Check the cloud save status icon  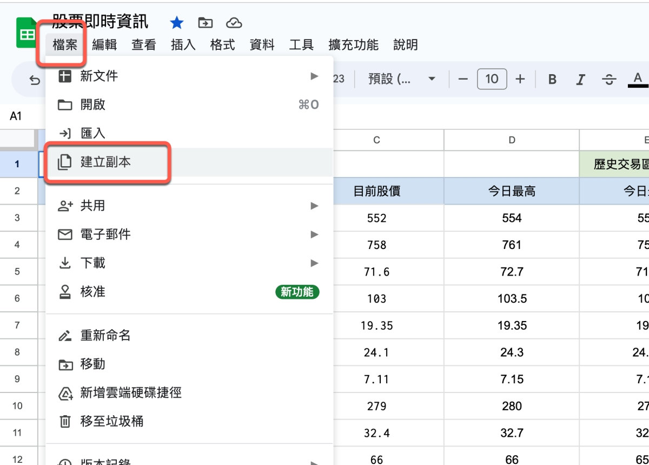234,23
